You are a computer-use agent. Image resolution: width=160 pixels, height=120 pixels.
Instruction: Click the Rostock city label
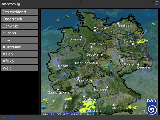tap(124, 26)
